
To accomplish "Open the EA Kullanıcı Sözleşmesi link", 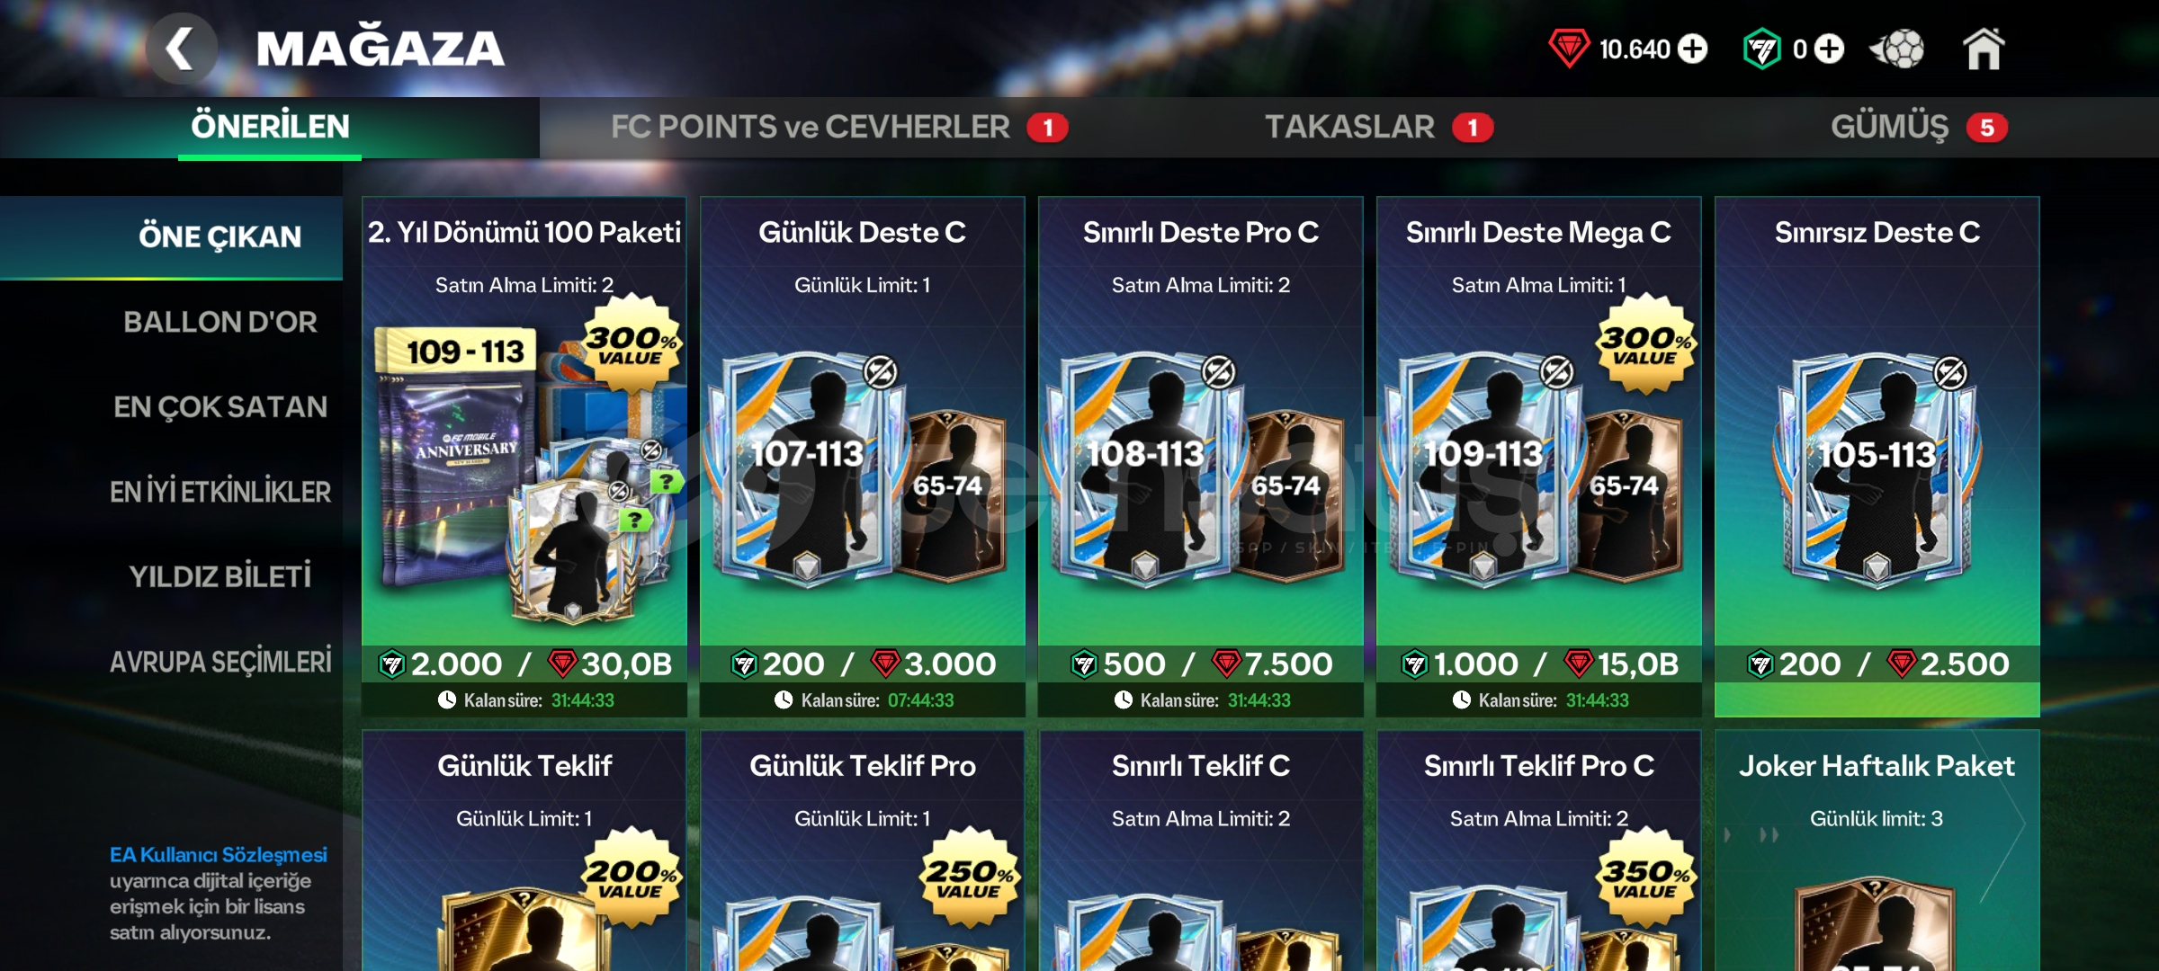I will [x=219, y=854].
